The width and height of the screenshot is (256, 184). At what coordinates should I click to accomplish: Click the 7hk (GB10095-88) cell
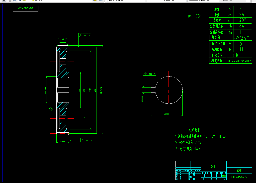point(239,61)
